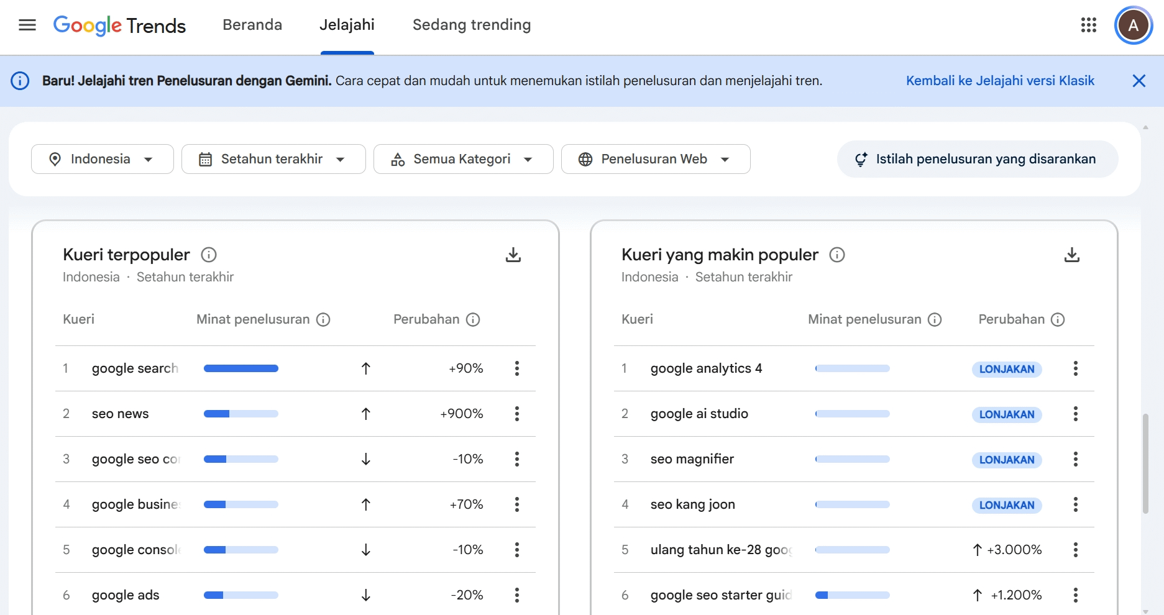This screenshot has height=615, width=1164.
Task: Click LONJAKAN badge for google analytics 4
Action: tap(1007, 369)
